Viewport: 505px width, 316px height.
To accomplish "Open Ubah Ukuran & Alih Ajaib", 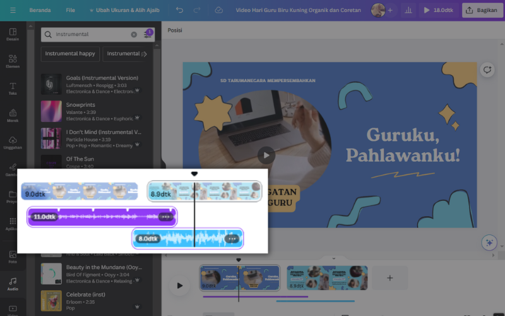I will coord(124,10).
